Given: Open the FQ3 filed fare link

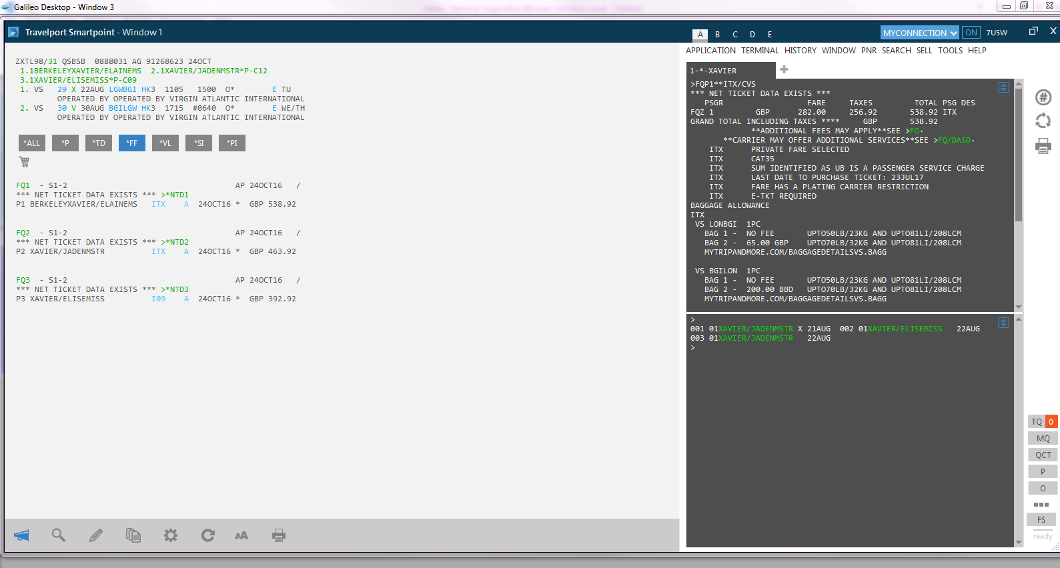Looking at the screenshot, I should tap(23, 280).
